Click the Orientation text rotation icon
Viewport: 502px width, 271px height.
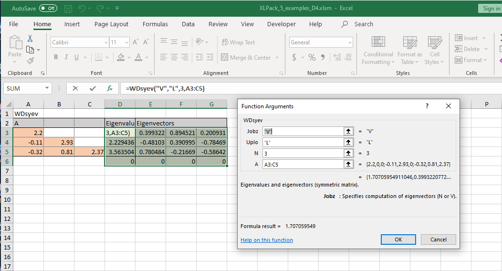[x=199, y=42]
